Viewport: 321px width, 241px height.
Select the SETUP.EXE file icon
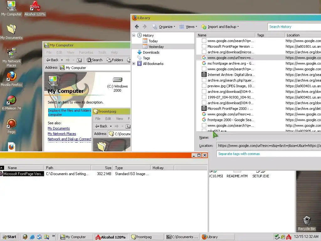click(x=260, y=174)
